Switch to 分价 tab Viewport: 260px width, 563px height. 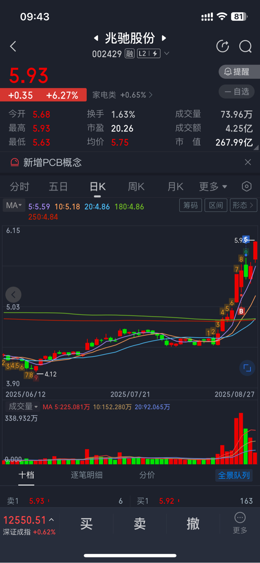(x=147, y=475)
